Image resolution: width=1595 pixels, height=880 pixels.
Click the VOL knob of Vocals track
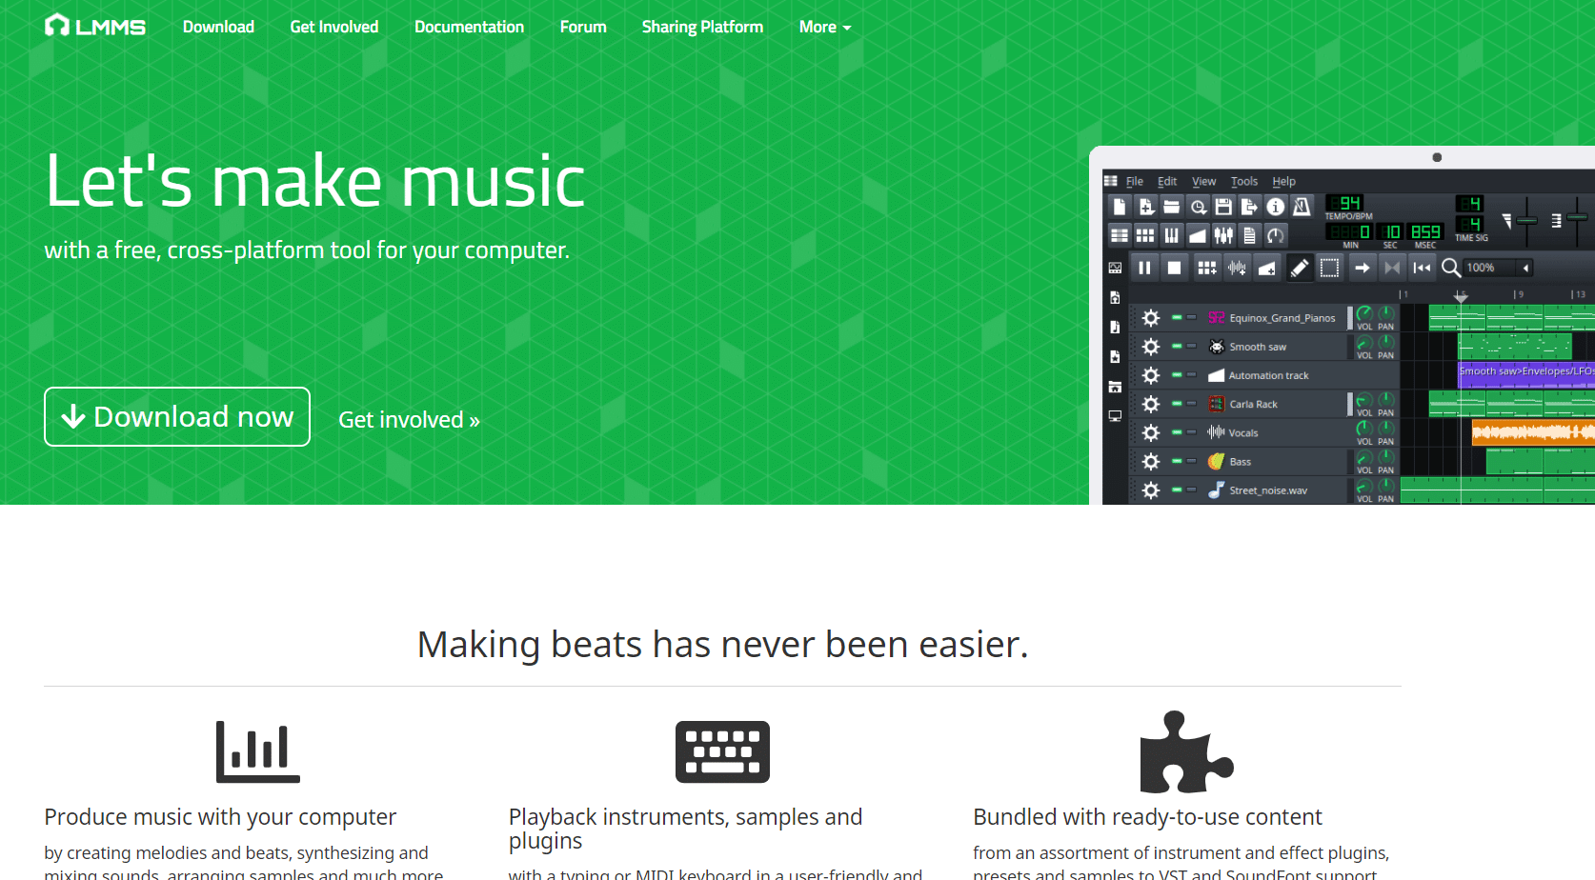tap(1364, 429)
